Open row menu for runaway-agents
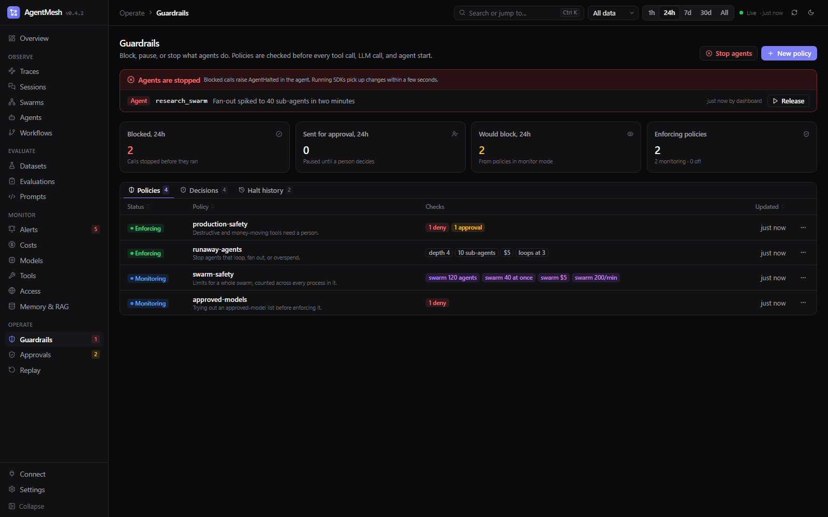828x517 pixels. point(803,253)
